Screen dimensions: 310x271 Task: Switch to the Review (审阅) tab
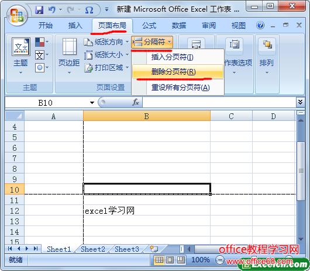pos(209,26)
